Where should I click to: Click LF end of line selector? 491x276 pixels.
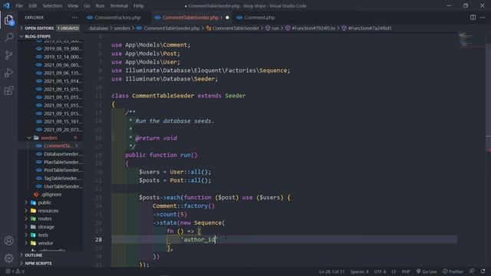click(x=394, y=271)
